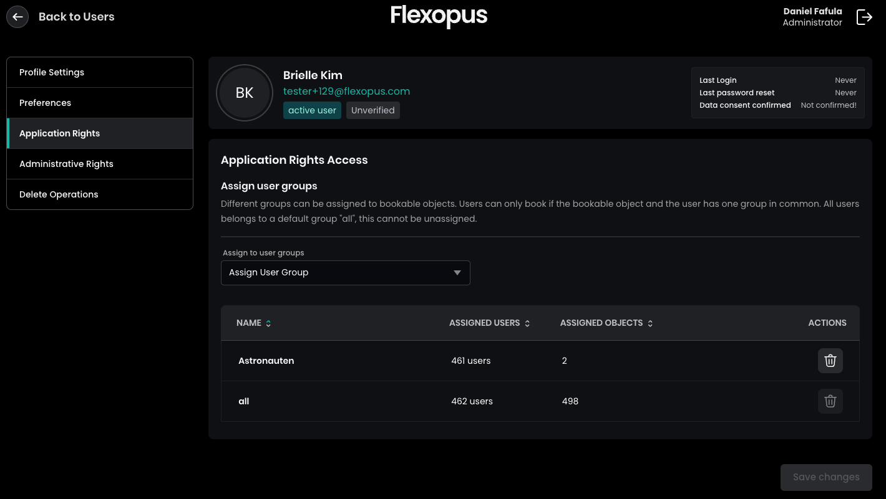Click the logout icon
Viewport: 886px width, 499px height.
point(864,17)
